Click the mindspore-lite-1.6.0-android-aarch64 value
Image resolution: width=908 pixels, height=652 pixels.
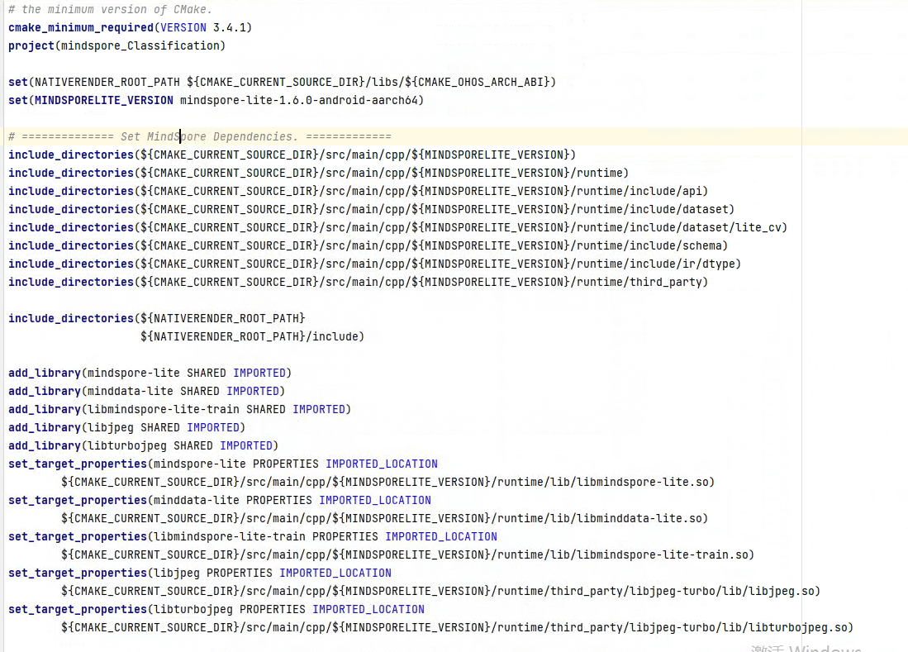(299, 100)
